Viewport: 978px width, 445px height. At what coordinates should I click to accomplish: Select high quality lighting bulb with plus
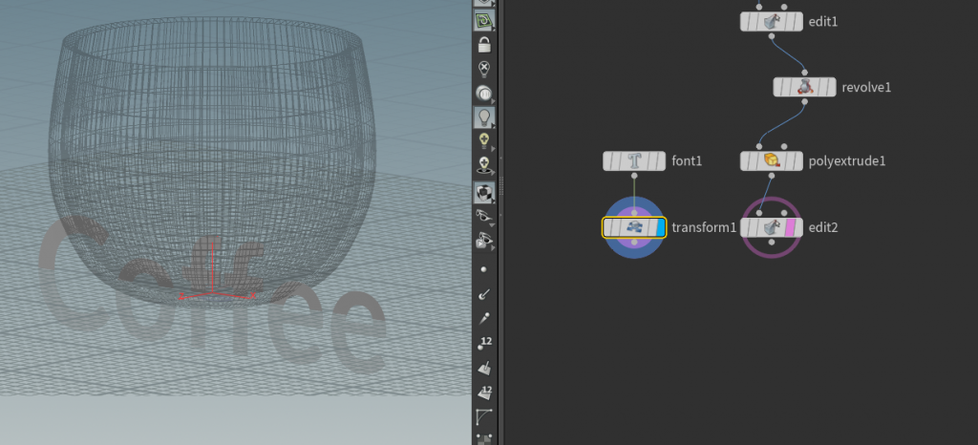point(484,141)
